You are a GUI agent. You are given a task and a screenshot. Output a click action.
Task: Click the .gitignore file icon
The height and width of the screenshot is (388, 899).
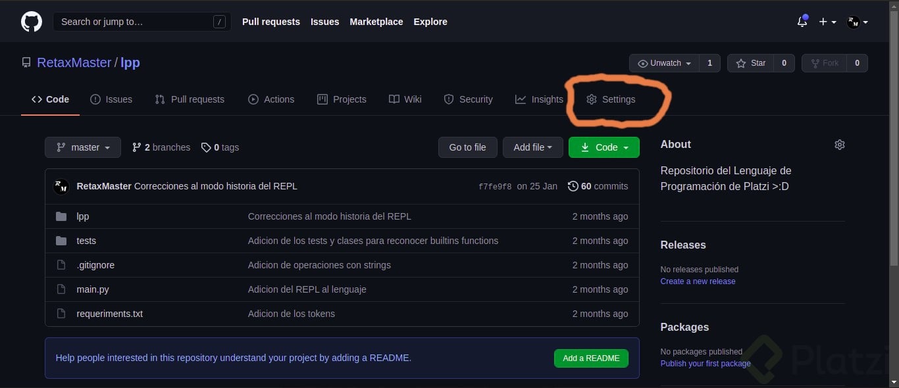[x=61, y=265]
